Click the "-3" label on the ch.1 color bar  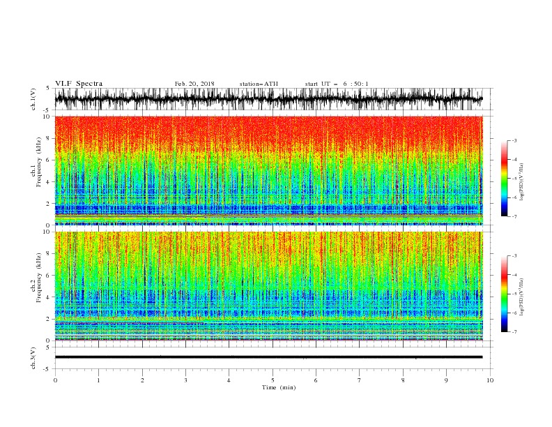pyautogui.click(x=514, y=140)
